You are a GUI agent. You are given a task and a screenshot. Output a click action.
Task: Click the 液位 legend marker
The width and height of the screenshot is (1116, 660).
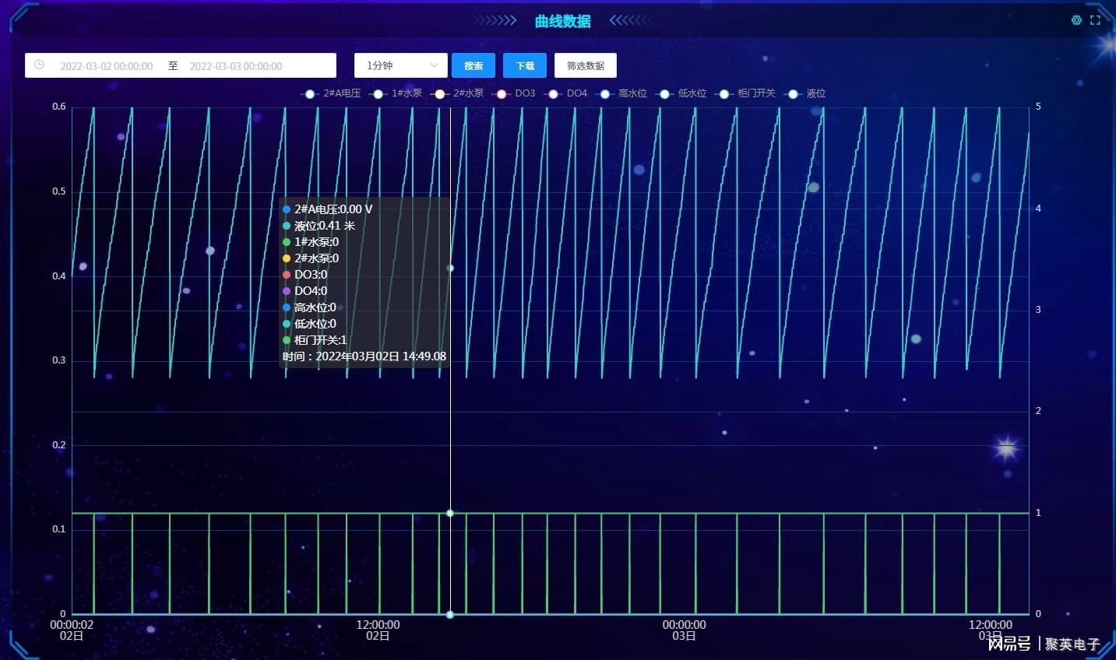pos(793,94)
